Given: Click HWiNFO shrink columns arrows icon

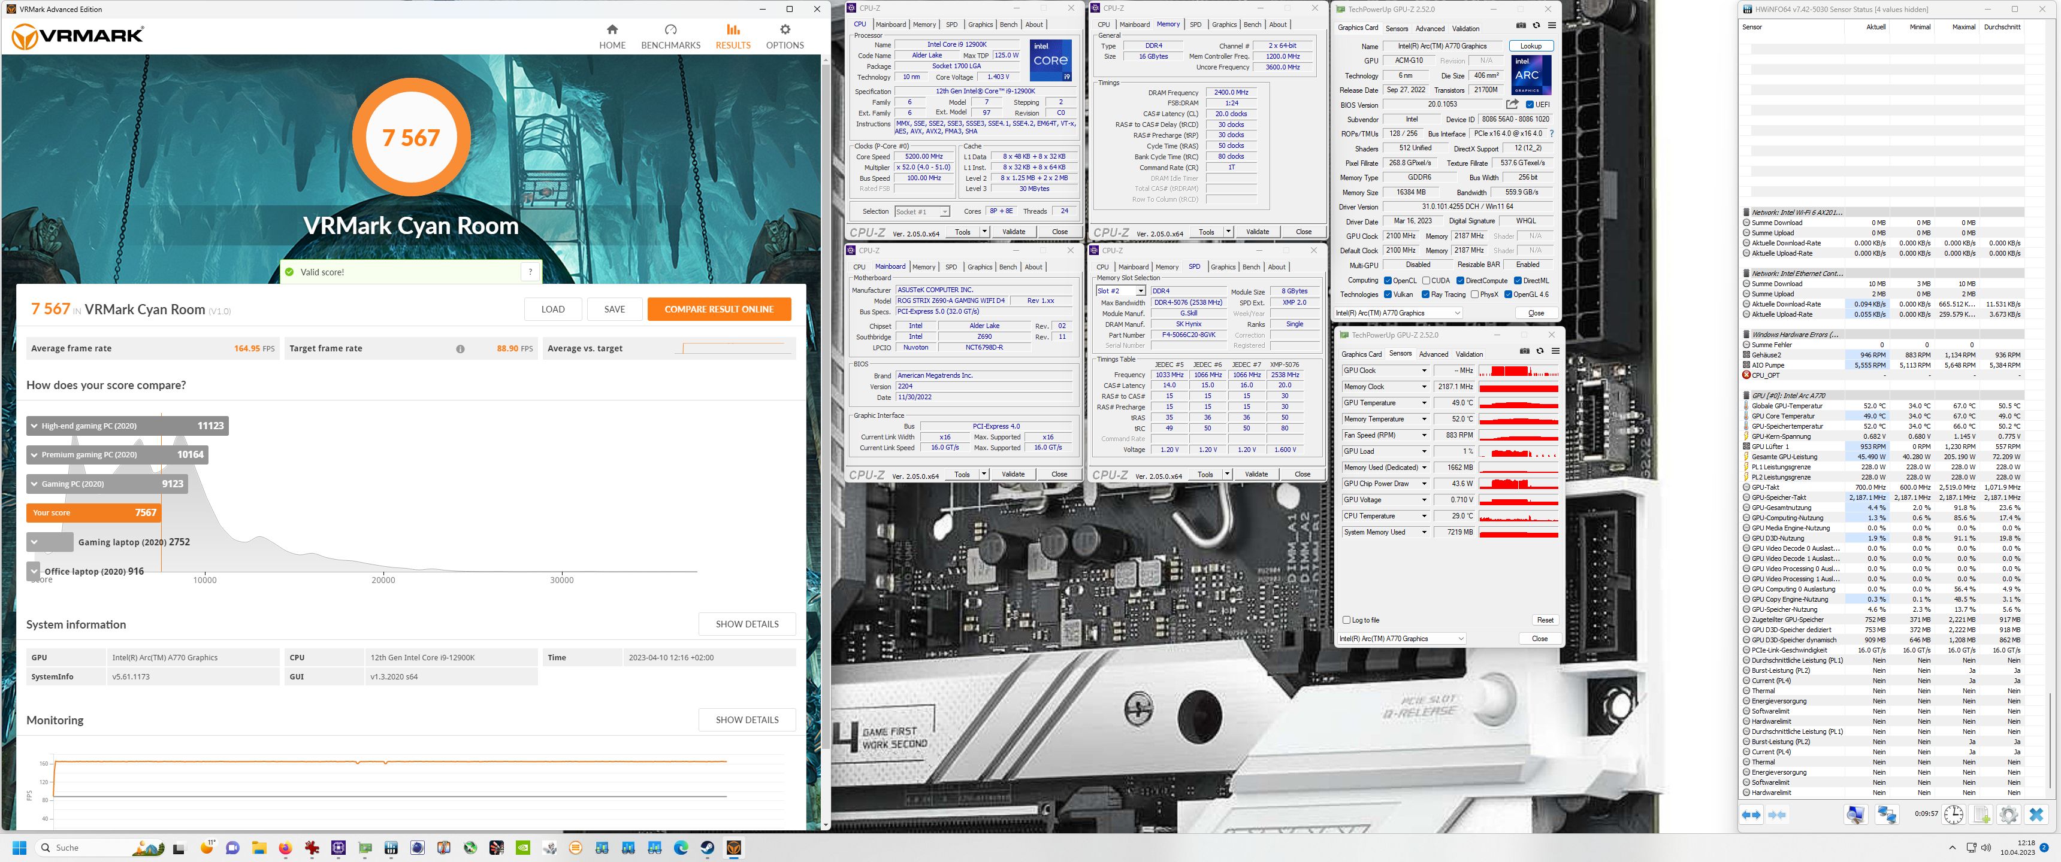Looking at the screenshot, I should point(1777,815).
